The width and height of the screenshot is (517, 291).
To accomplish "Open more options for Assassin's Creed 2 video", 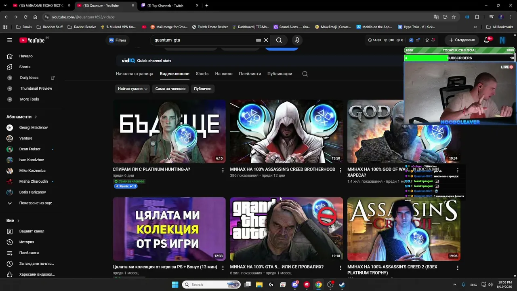I will click(x=458, y=268).
